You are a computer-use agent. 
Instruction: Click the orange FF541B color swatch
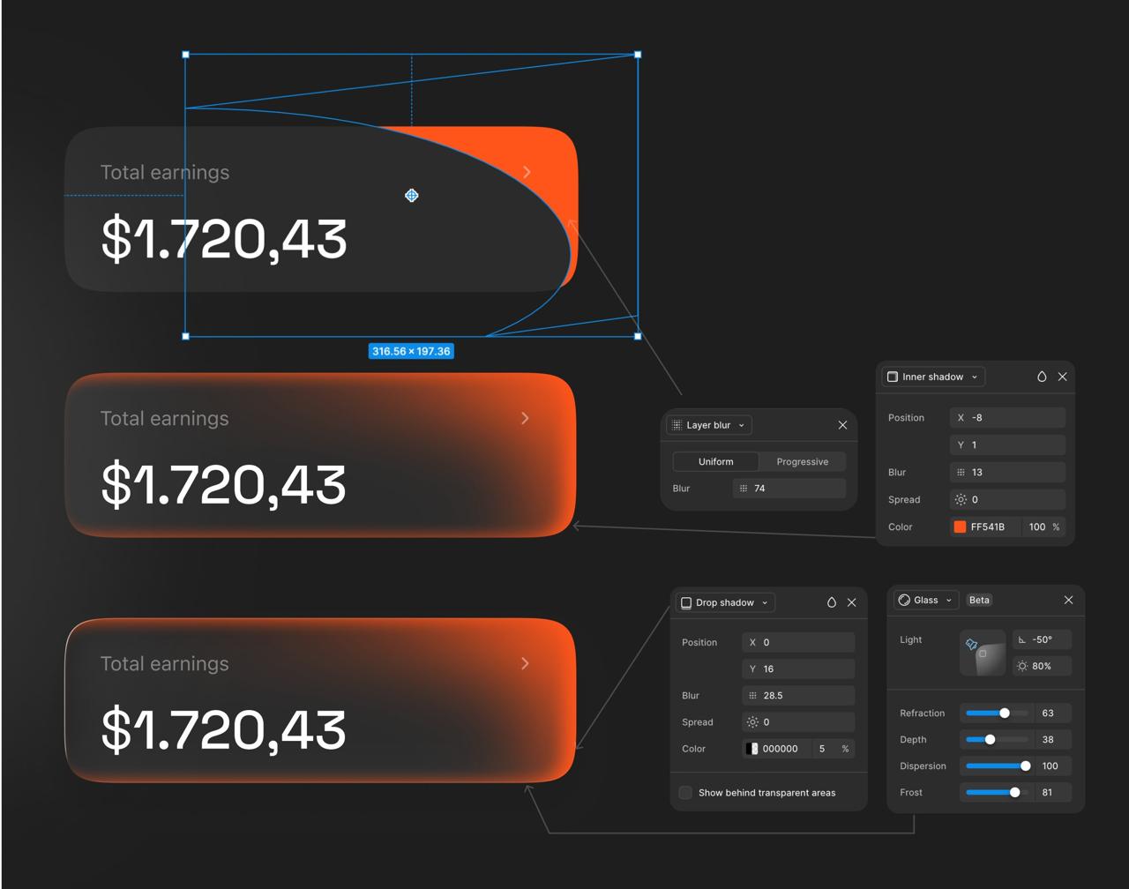(960, 527)
